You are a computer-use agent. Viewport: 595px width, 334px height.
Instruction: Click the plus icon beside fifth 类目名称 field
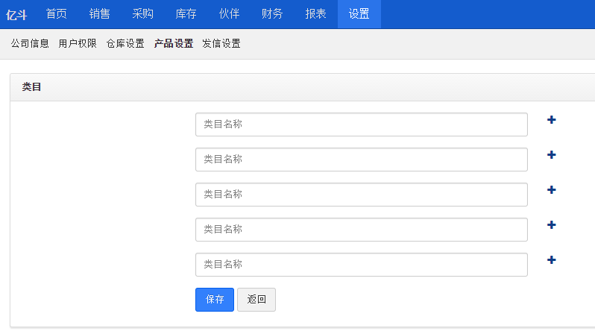pos(551,260)
